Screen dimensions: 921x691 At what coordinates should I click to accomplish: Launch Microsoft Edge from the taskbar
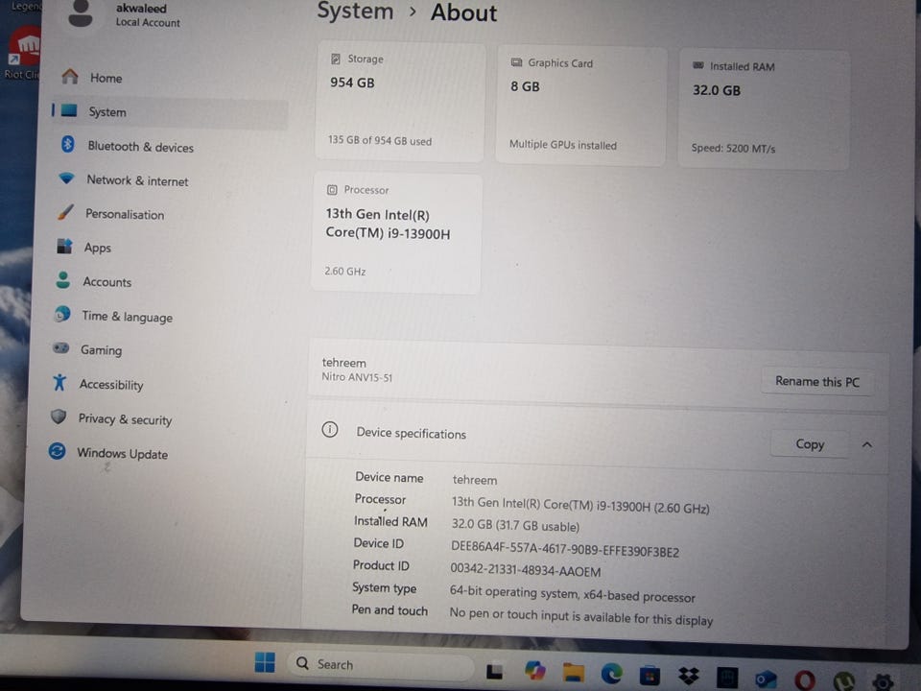611,674
